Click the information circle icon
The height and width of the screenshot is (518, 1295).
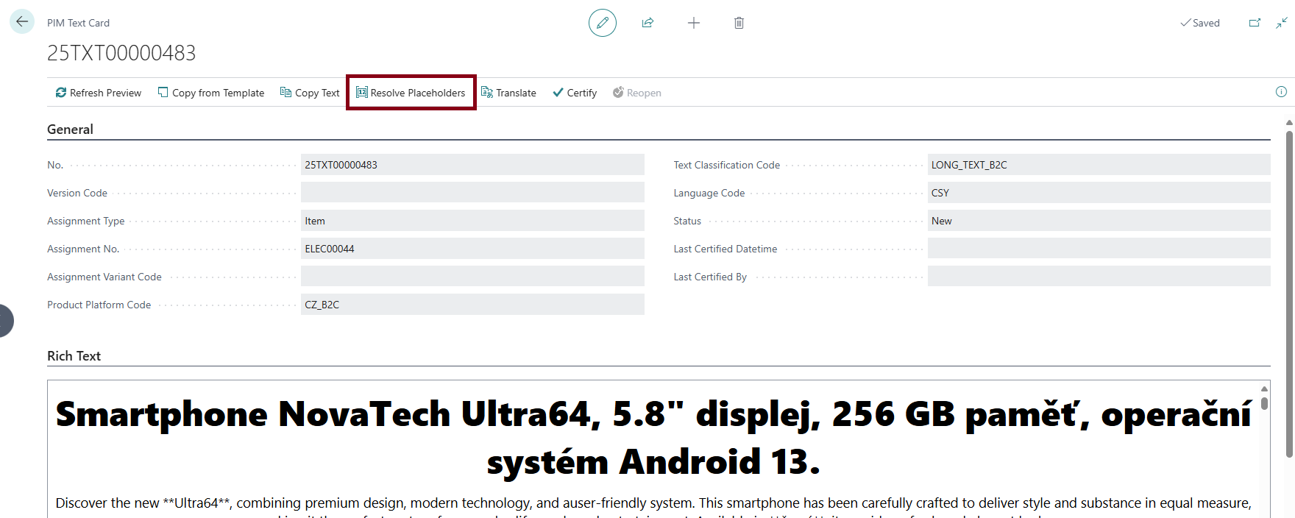1281,92
